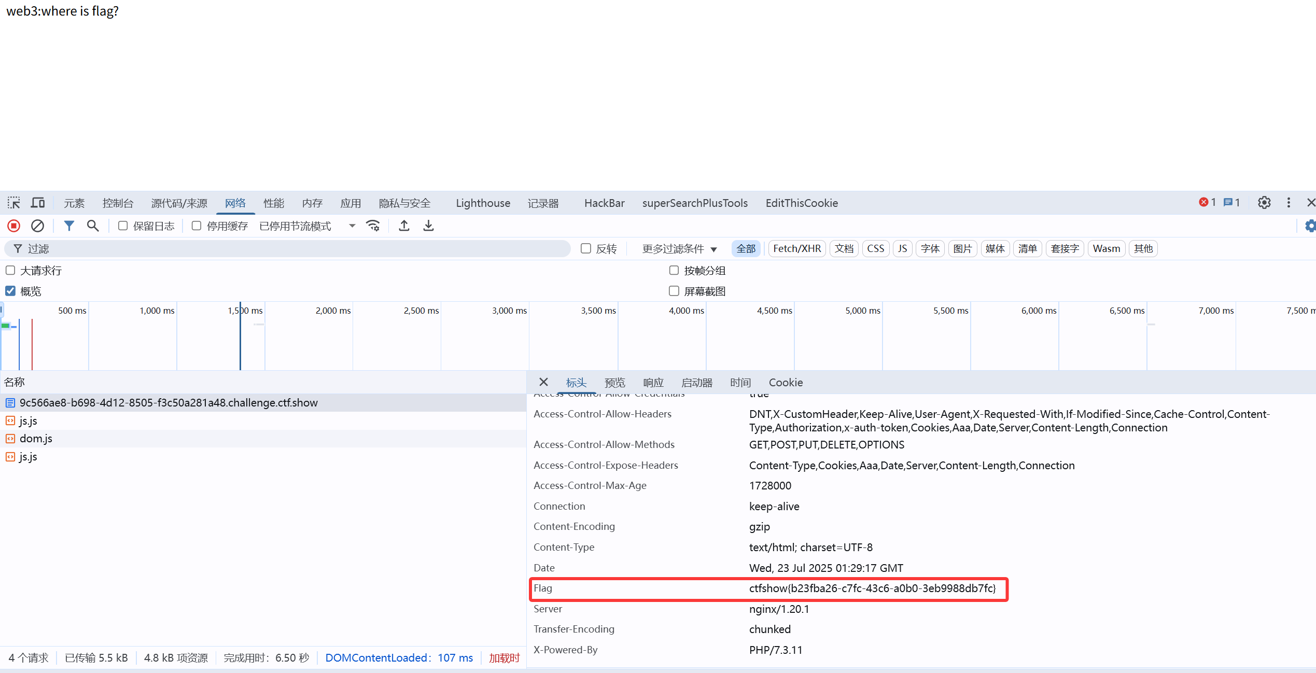The width and height of the screenshot is (1316, 673).
Task: Click the import HAR upload icon
Action: point(404,226)
